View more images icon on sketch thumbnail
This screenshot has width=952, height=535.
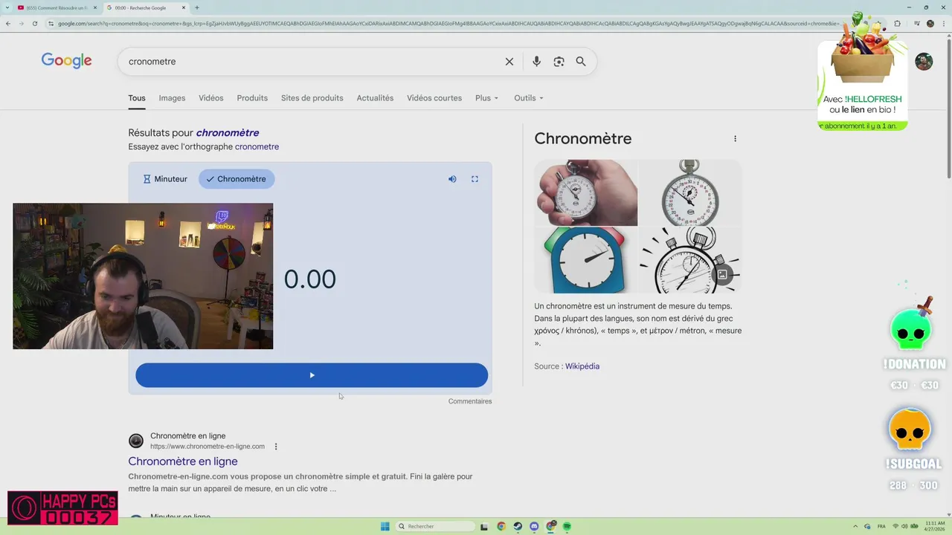[x=721, y=274]
